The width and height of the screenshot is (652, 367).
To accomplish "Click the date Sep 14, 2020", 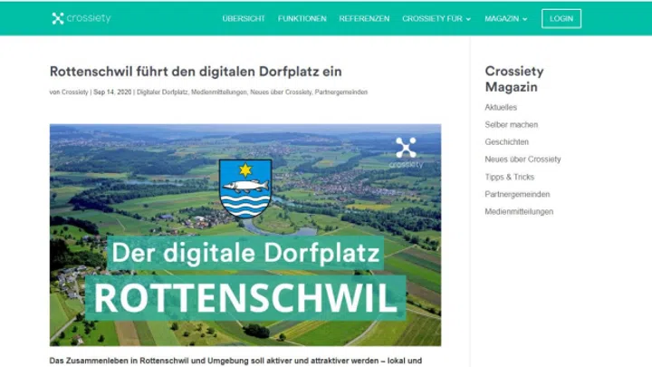I will (x=112, y=92).
